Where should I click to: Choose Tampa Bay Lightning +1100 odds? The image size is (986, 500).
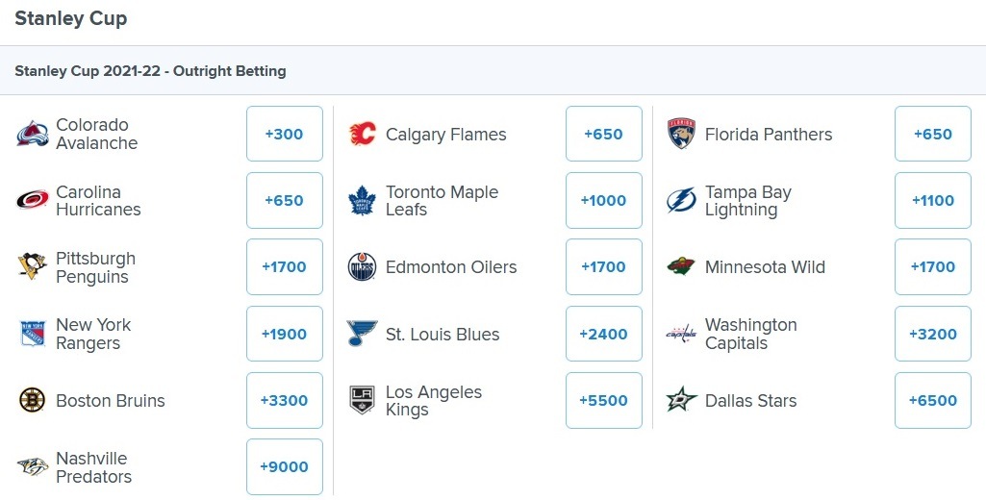point(933,201)
